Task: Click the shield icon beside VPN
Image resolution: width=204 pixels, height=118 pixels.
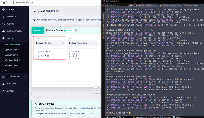Action: tap(4, 38)
